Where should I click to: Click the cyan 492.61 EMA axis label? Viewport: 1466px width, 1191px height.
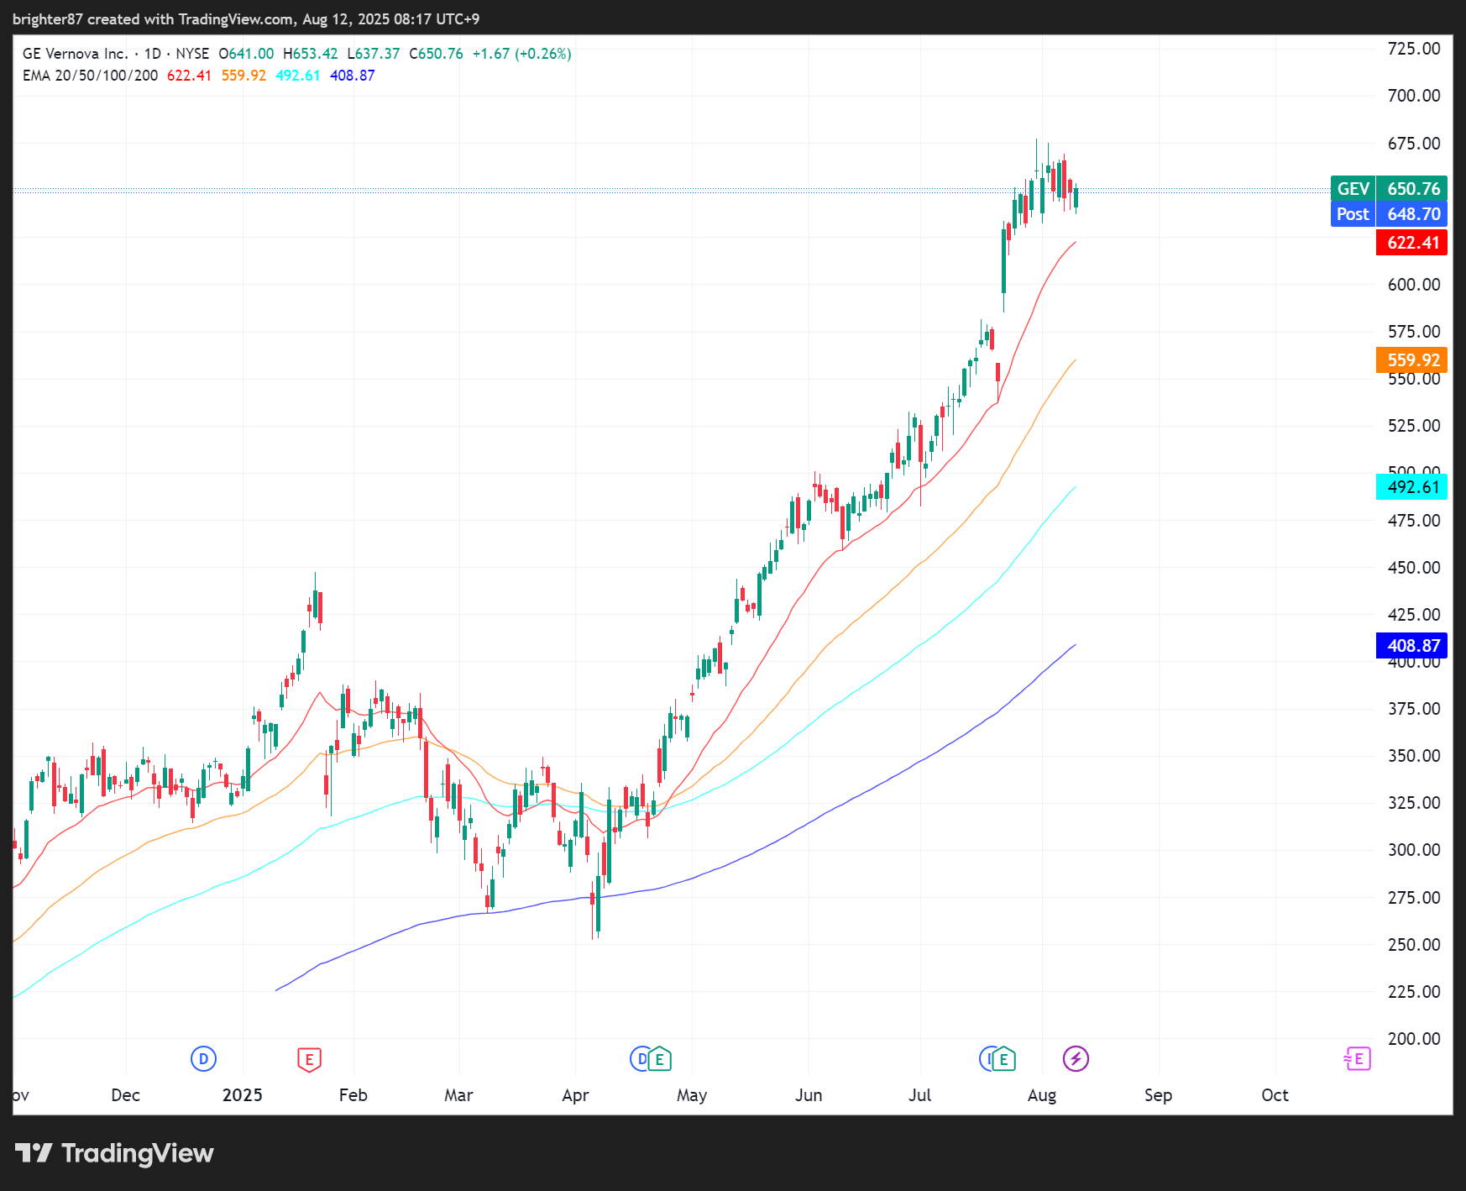1412,487
